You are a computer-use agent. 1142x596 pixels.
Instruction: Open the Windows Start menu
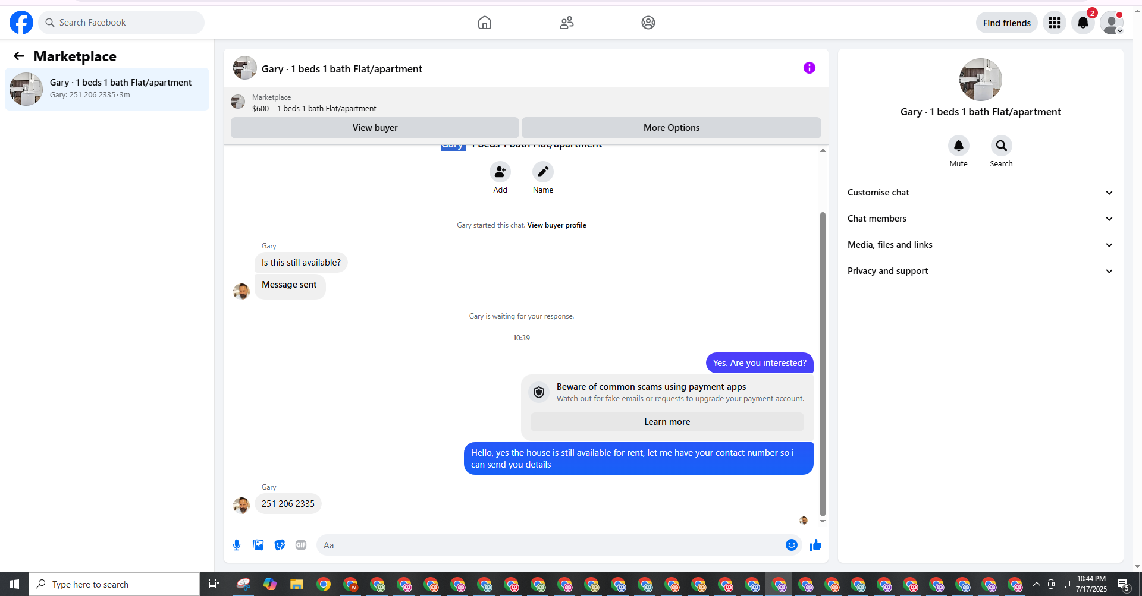click(14, 584)
